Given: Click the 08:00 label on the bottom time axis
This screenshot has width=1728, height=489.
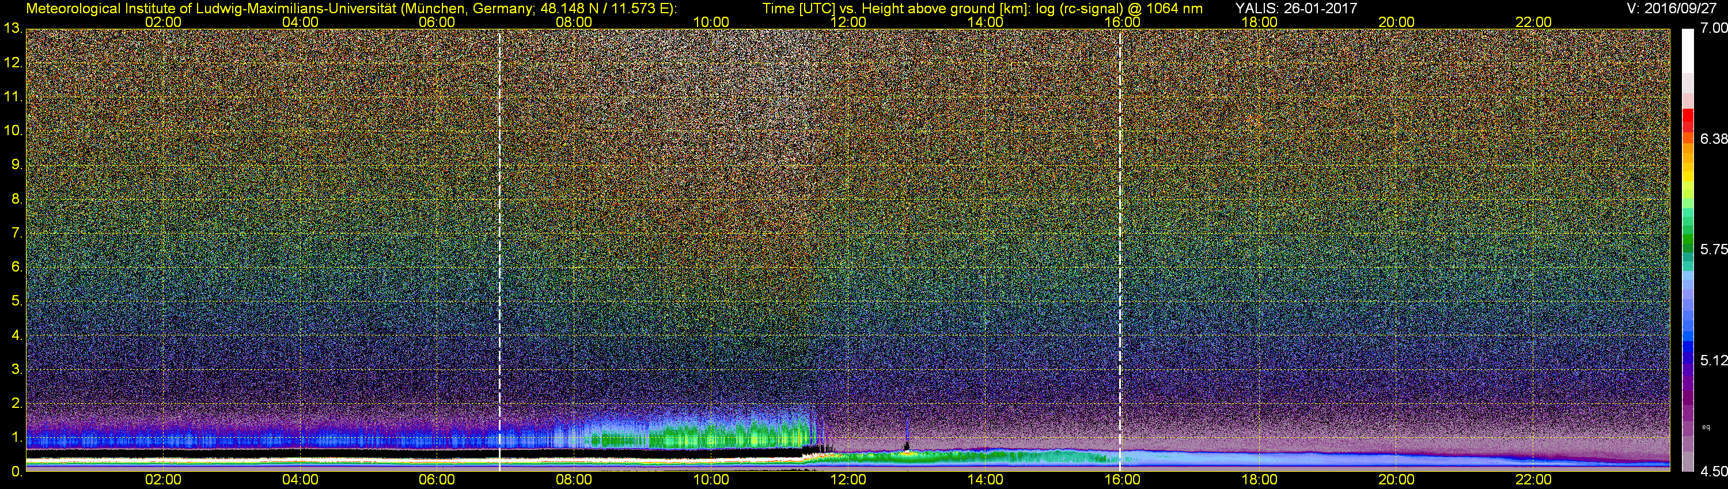Looking at the screenshot, I should point(574,480).
